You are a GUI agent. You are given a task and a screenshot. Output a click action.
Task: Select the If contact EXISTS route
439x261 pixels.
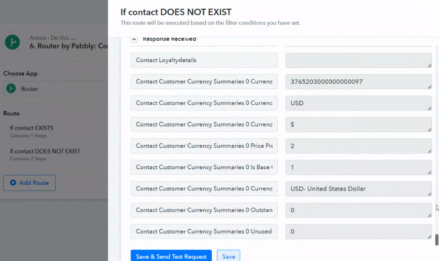[x=31, y=128]
